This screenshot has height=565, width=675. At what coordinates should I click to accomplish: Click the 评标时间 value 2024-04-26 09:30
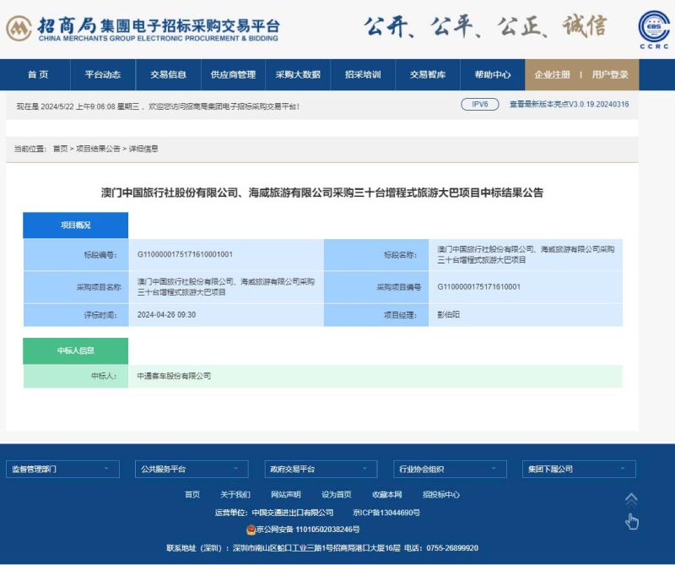(x=166, y=315)
